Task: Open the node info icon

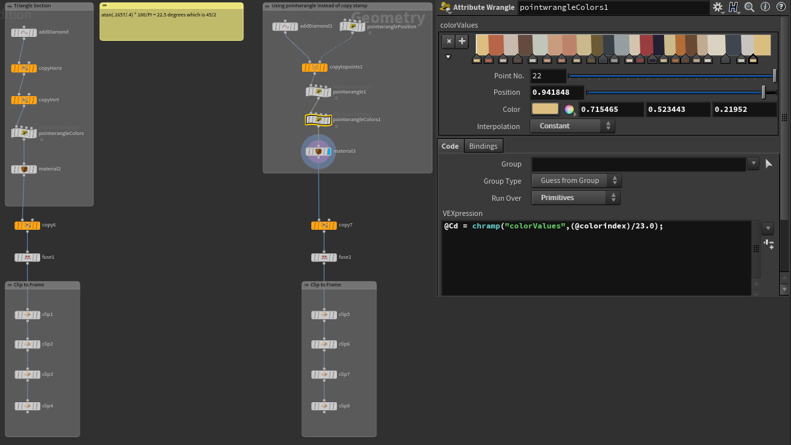Action: click(764, 8)
